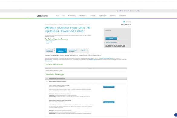The height and width of the screenshot is (118, 177).
Task: Click the 'VMware vSphere Hypervisor 7 License' row
Action: coord(86,70)
